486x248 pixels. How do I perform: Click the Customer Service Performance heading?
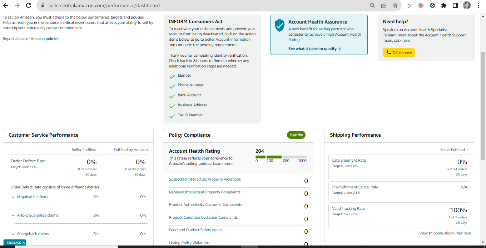(x=44, y=135)
